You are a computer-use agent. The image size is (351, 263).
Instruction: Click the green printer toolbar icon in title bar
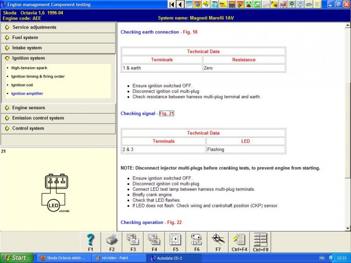pos(257,4)
